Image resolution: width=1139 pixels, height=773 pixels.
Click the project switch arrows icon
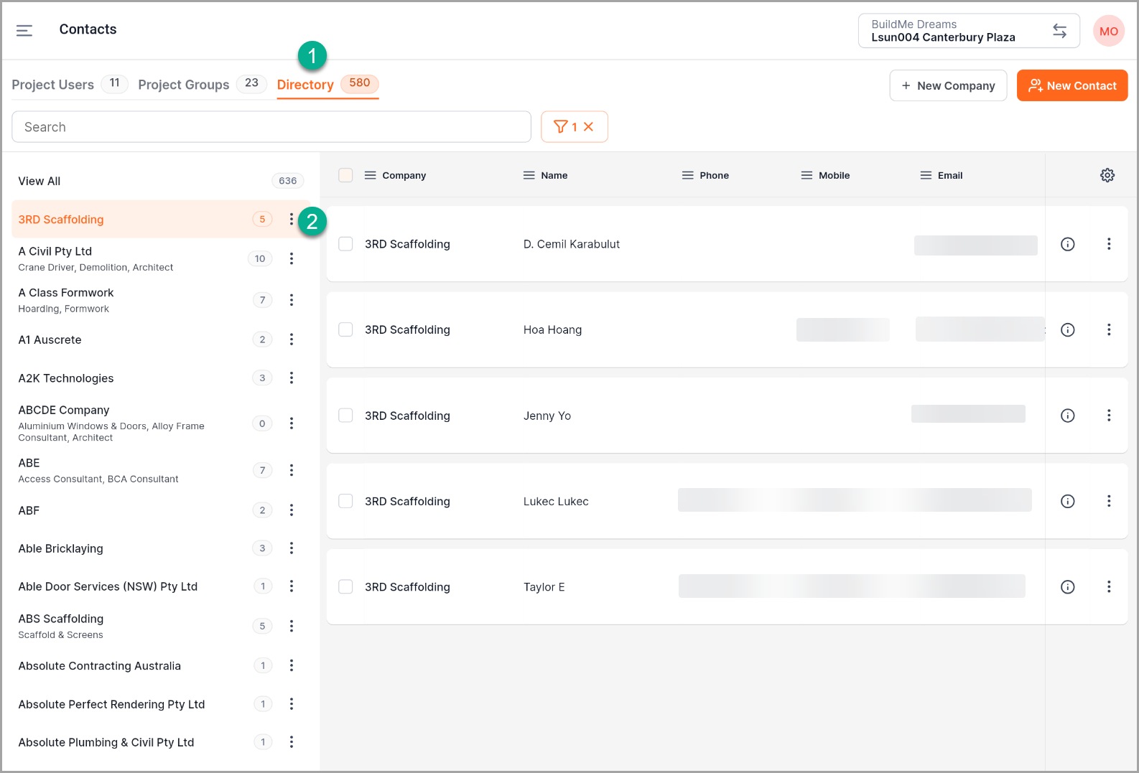coord(1059,31)
